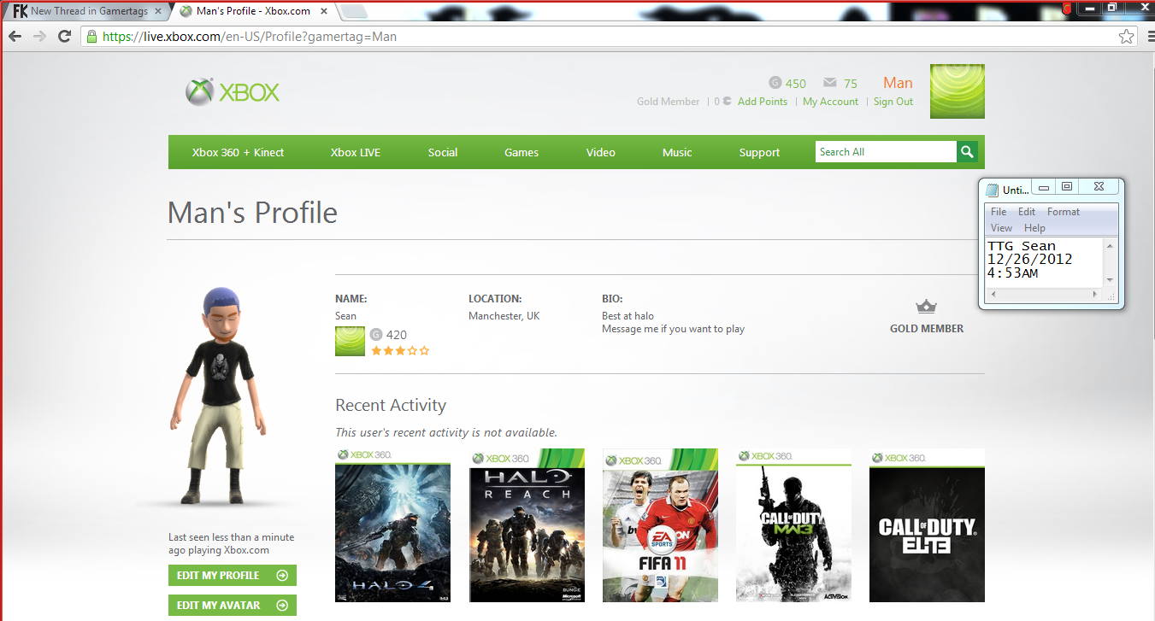1155x621 pixels.
Task: Open the Notepad Format menu
Action: pyautogui.click(x=1064, y=212)
